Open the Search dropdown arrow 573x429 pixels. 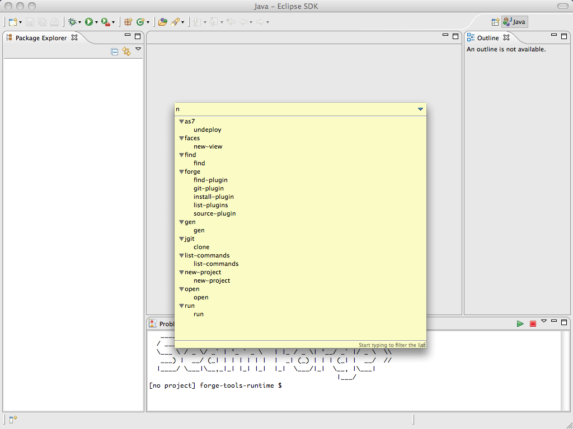tap(183, 22)
